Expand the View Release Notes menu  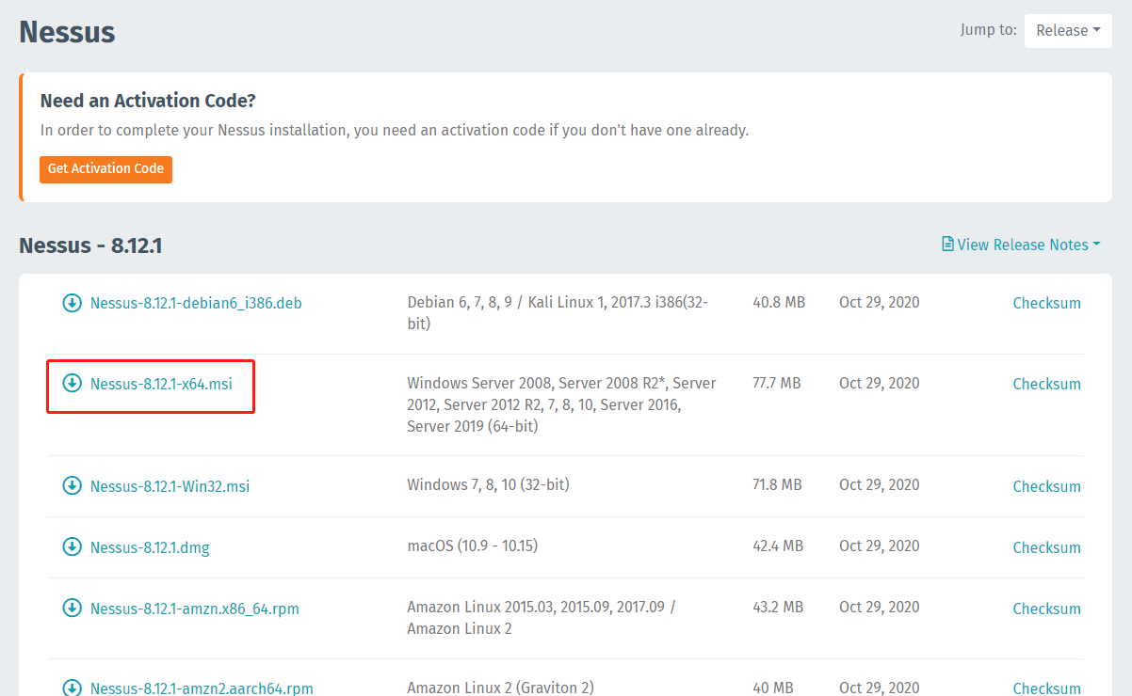pos(1022,245)
